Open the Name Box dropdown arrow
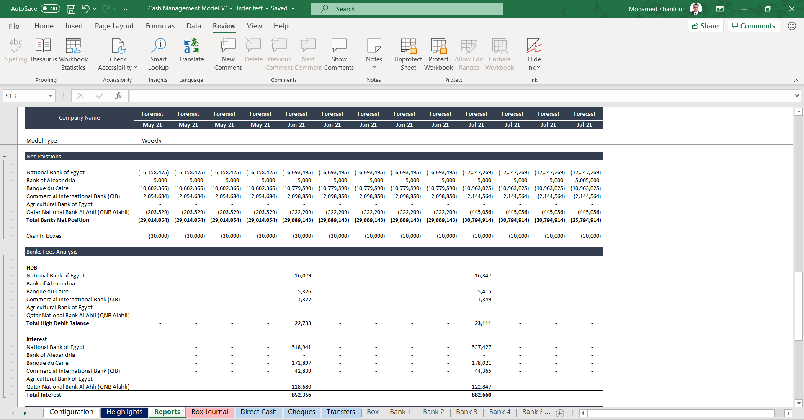The height and width of the screenshot is (420, 804). [50, 96]
